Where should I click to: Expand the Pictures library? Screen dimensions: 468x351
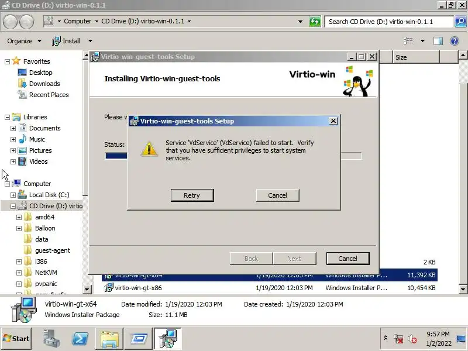13,150
